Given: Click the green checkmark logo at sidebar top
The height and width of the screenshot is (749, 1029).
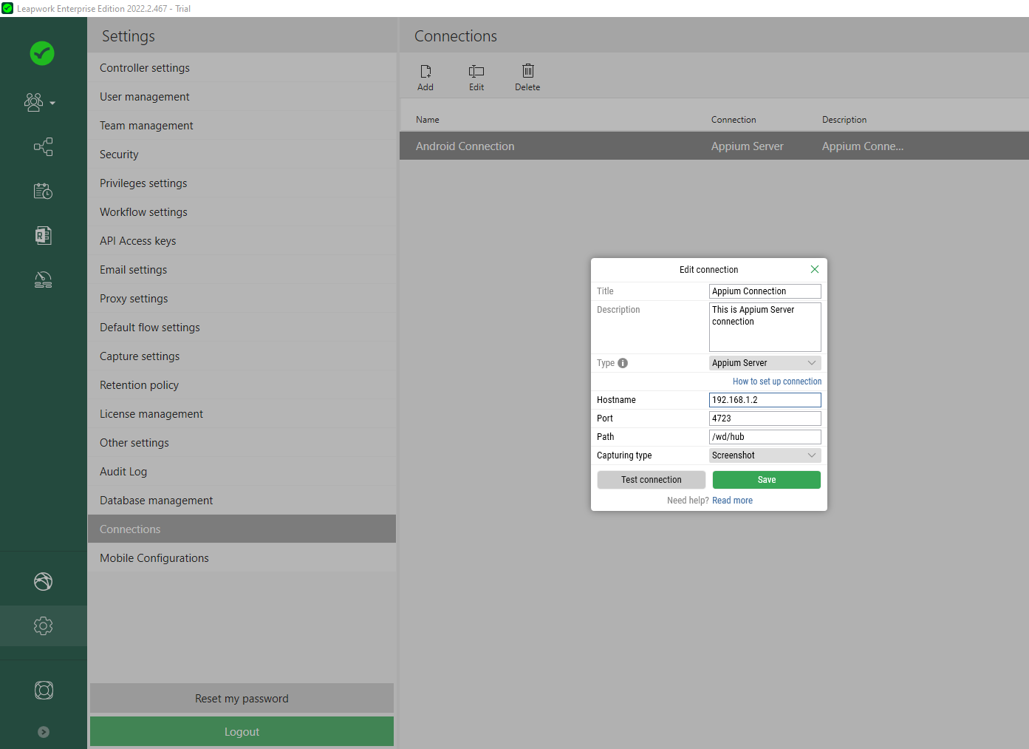Looking at the screenshot, I should pos(42,53).
